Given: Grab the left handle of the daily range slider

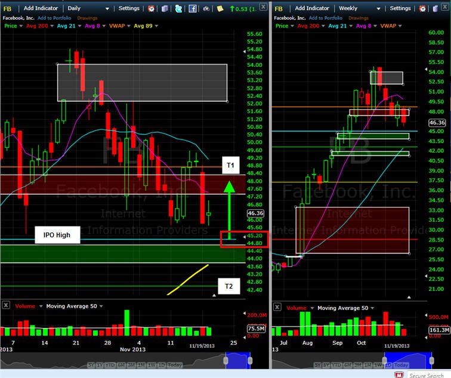Looking at the screenshot, I should point(226,361).
